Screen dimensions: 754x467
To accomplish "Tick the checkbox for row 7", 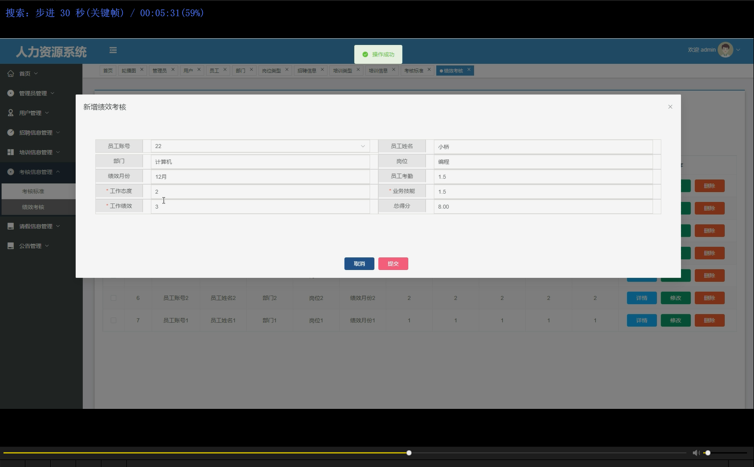I will point(113,320).
